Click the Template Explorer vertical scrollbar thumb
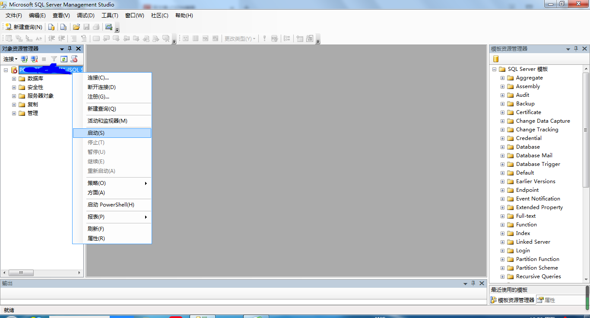The image size is (590, 318). (586, 130)
